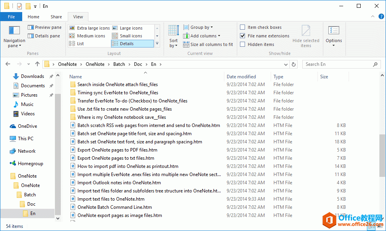This screenshot has height=231, width=386.
Task: Switch to the Home ribbon tab
Action: (x=33, y=17)
